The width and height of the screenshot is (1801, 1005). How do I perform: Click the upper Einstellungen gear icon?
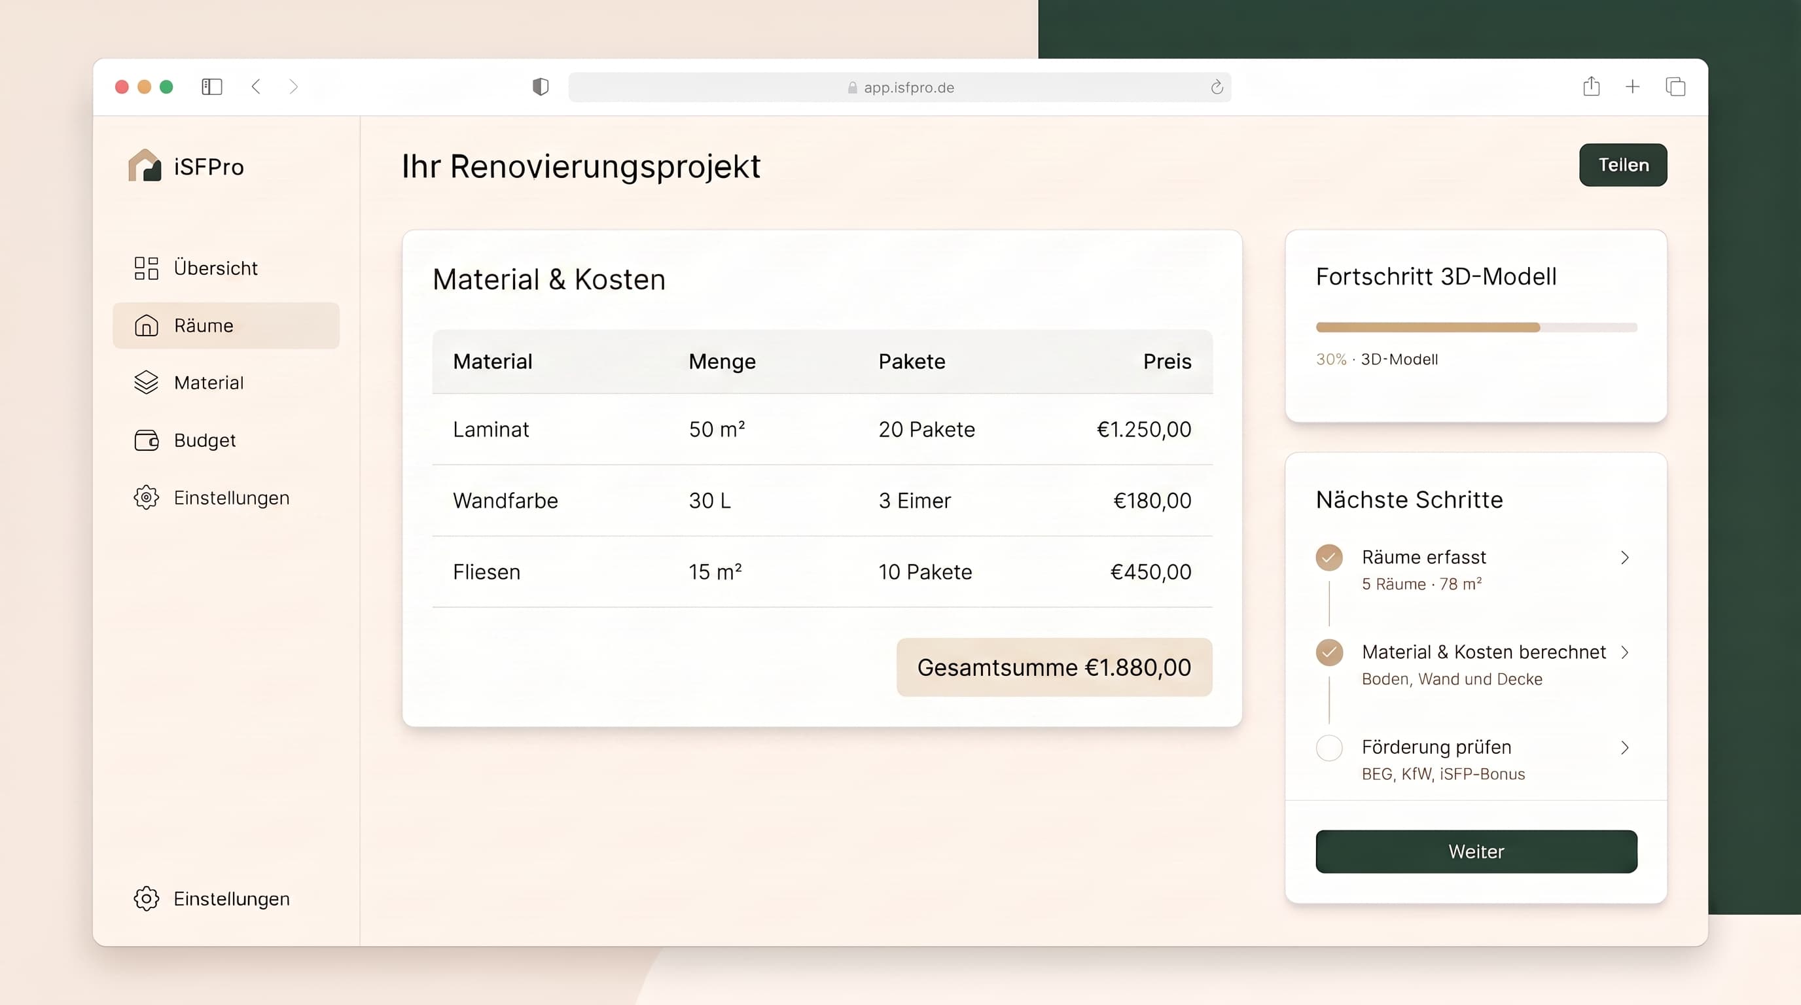[146, 498]
